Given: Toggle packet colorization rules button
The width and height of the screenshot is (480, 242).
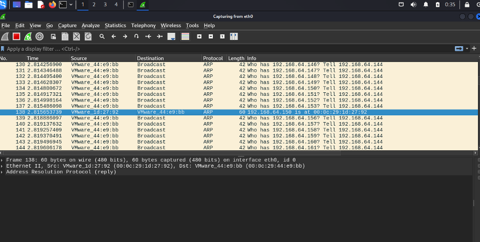Looking at the screenshot, I should coord(185,36).
